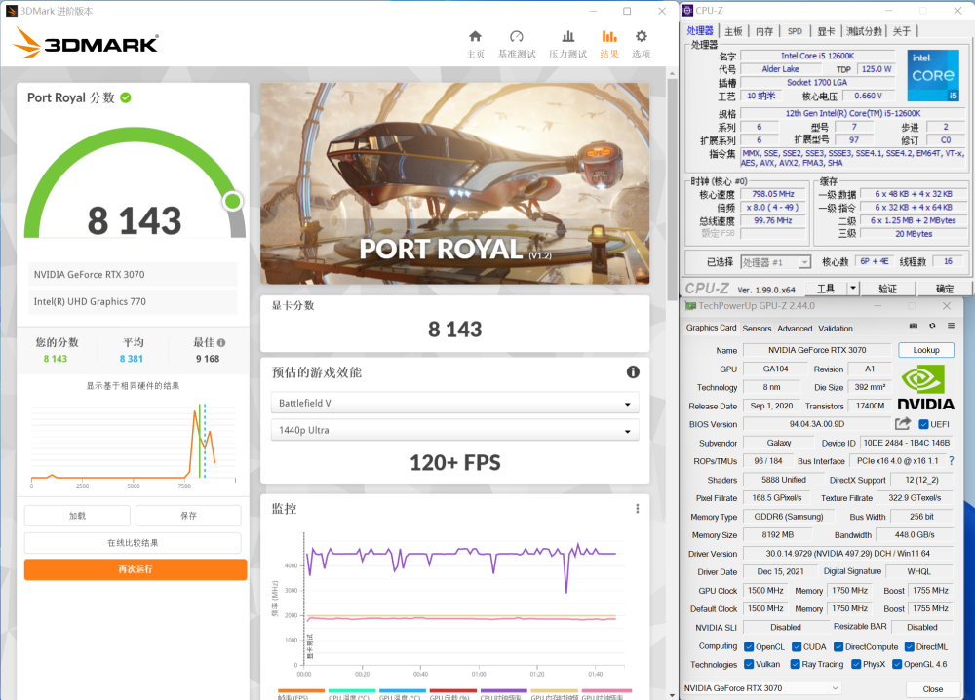Screen dimensions: 975x700
Task: Toggle the CUDA checkbox
Action: (x=797, y=646)
